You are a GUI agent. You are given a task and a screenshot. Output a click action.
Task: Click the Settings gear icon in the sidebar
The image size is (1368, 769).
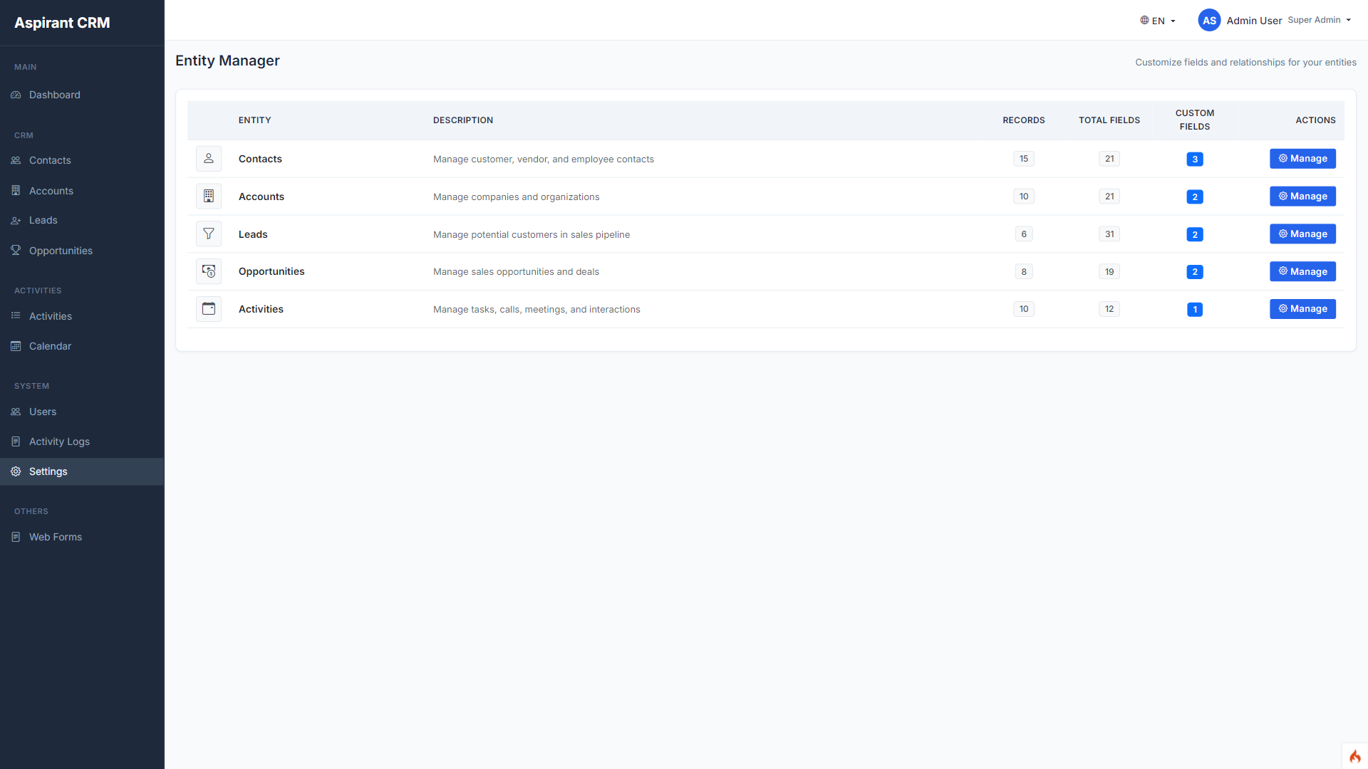[16, 471]
